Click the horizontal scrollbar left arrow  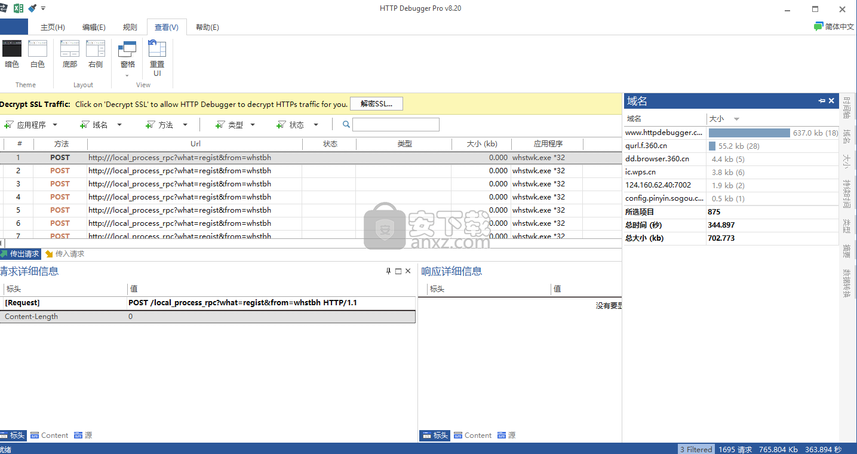click(x=2, y=243)
